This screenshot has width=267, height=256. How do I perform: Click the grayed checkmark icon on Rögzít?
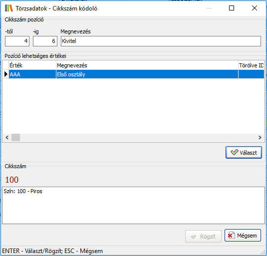194,237
